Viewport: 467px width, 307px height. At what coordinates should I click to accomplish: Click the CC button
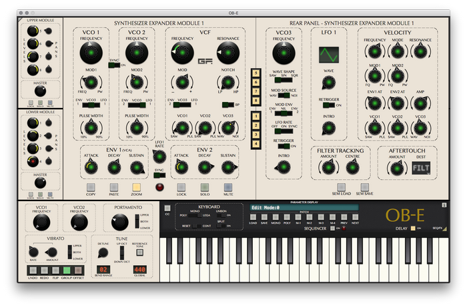[167, 208]
